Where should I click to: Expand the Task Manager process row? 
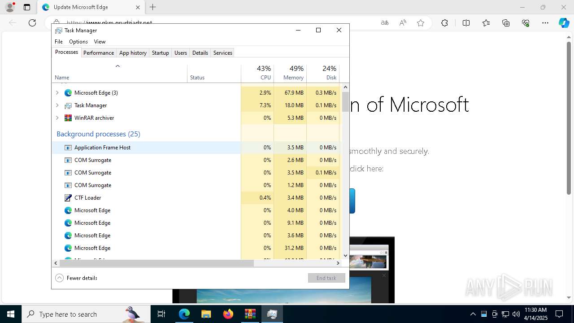click(x=57, y=105)
